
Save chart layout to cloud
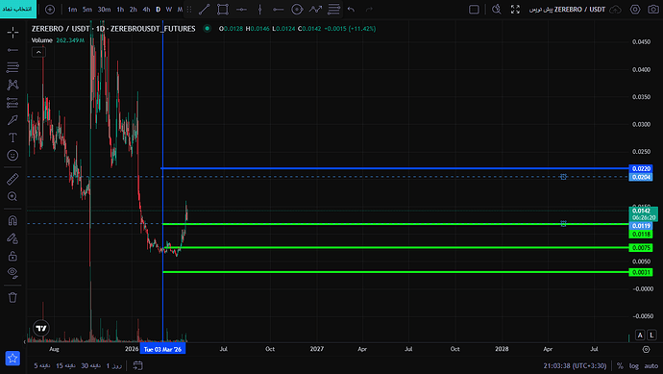(x=616, y=10)
